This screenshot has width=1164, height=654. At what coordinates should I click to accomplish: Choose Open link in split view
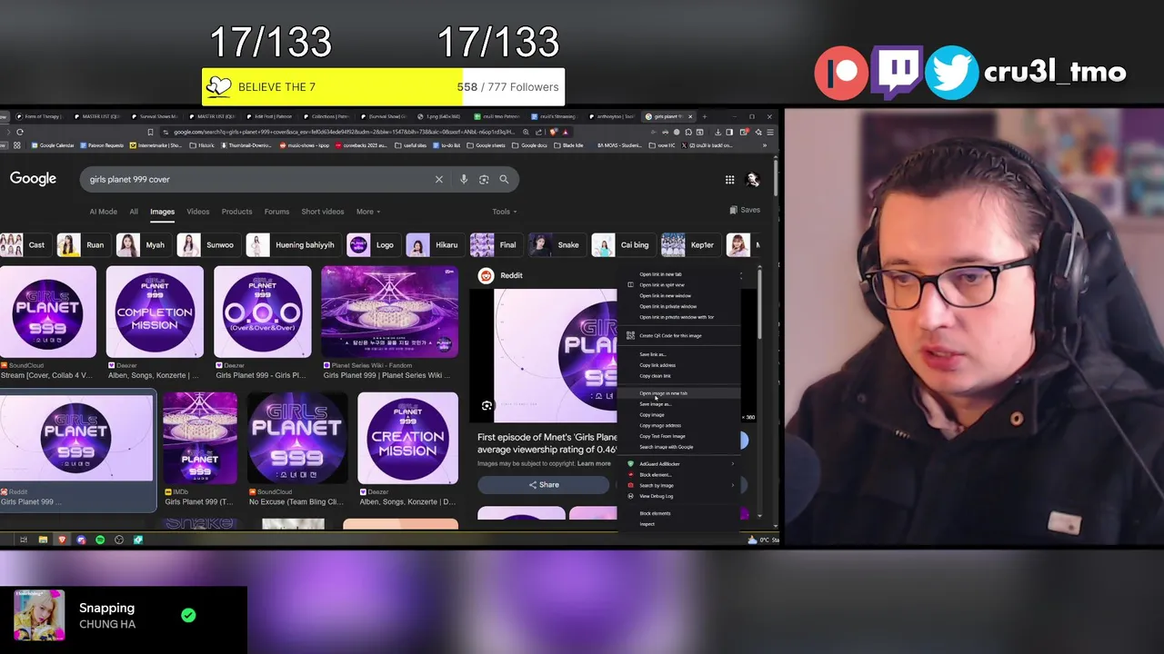click(679, 284)
